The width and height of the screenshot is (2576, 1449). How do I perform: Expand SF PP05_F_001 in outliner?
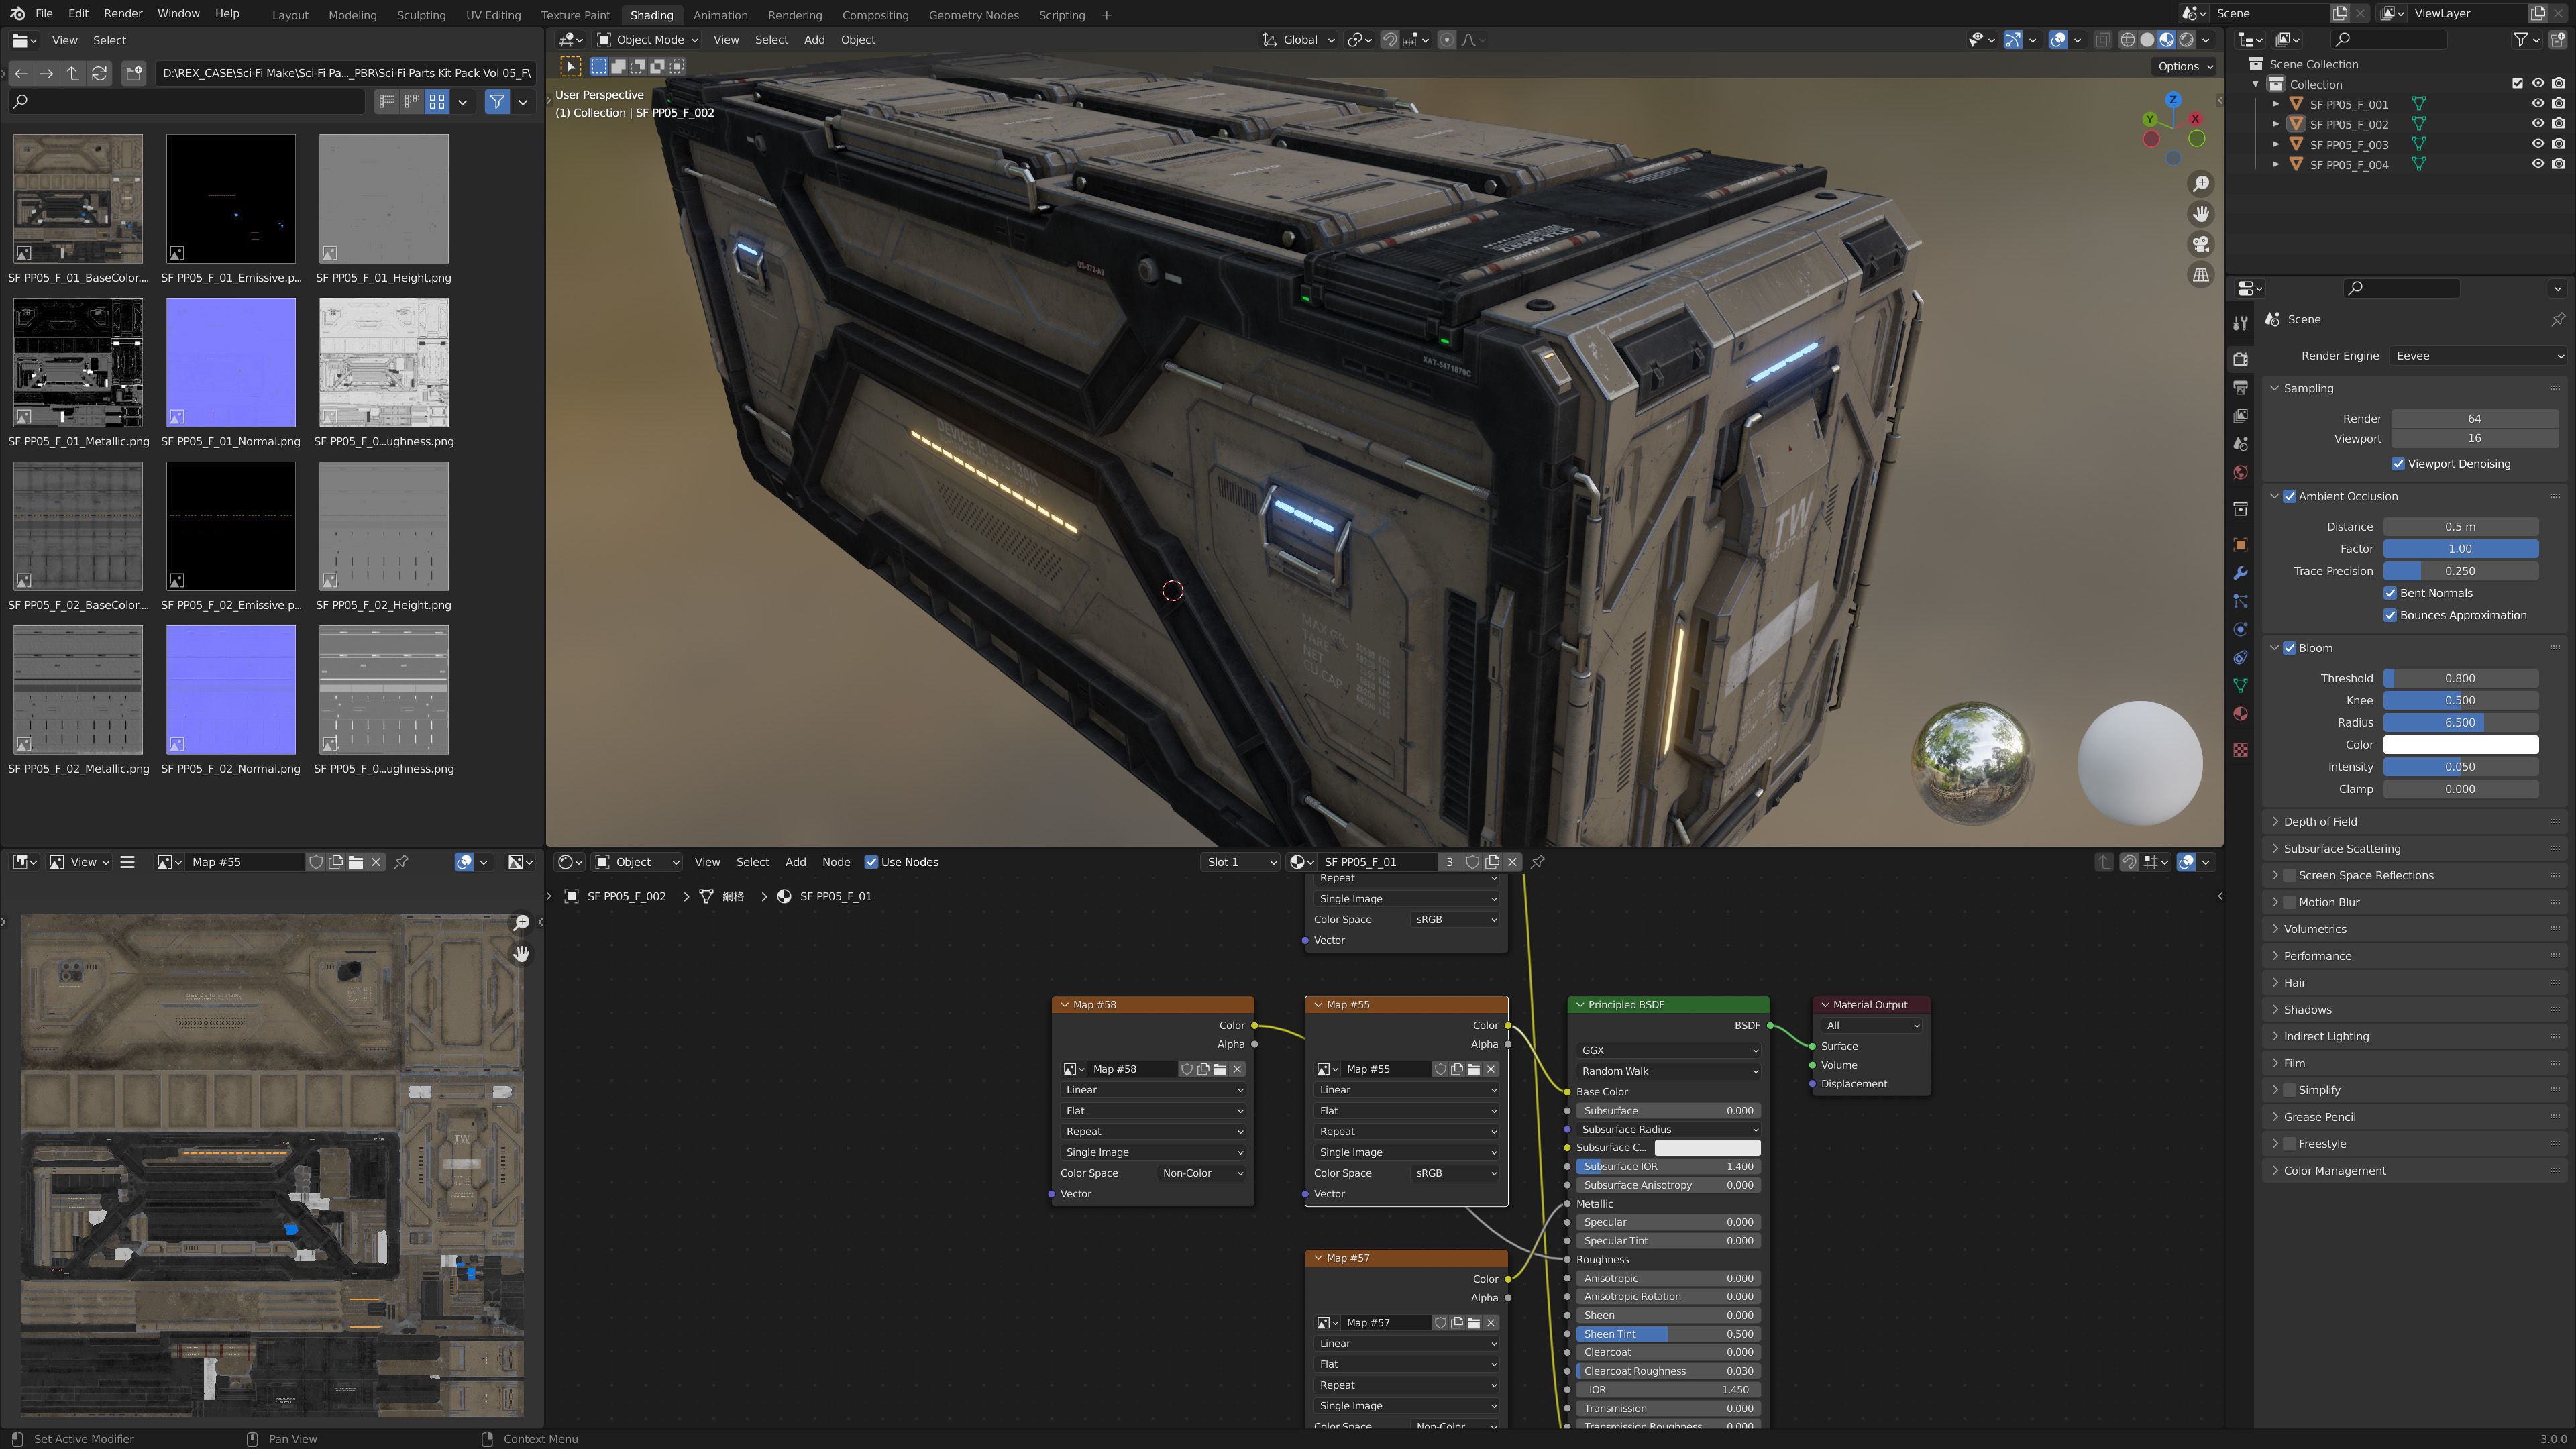tap(2275, 104)
